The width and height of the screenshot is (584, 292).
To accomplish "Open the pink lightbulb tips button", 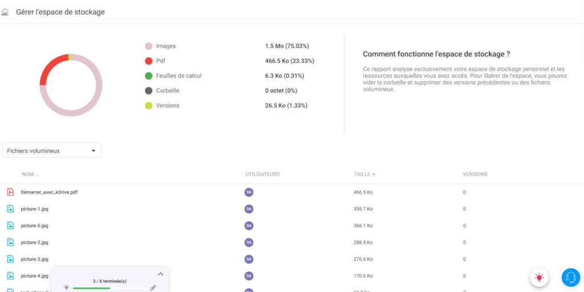I will (x=539, y=277).
